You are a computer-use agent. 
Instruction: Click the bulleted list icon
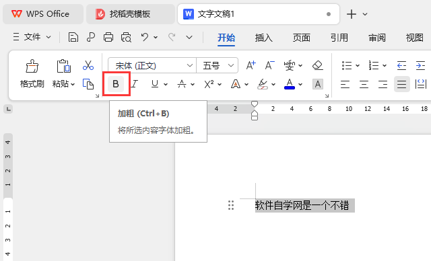click(x=347, y=66)
